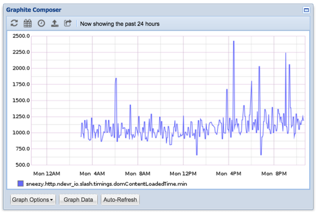
Task: Expand the Graph Options dropdown
Action: coord(33,200)
